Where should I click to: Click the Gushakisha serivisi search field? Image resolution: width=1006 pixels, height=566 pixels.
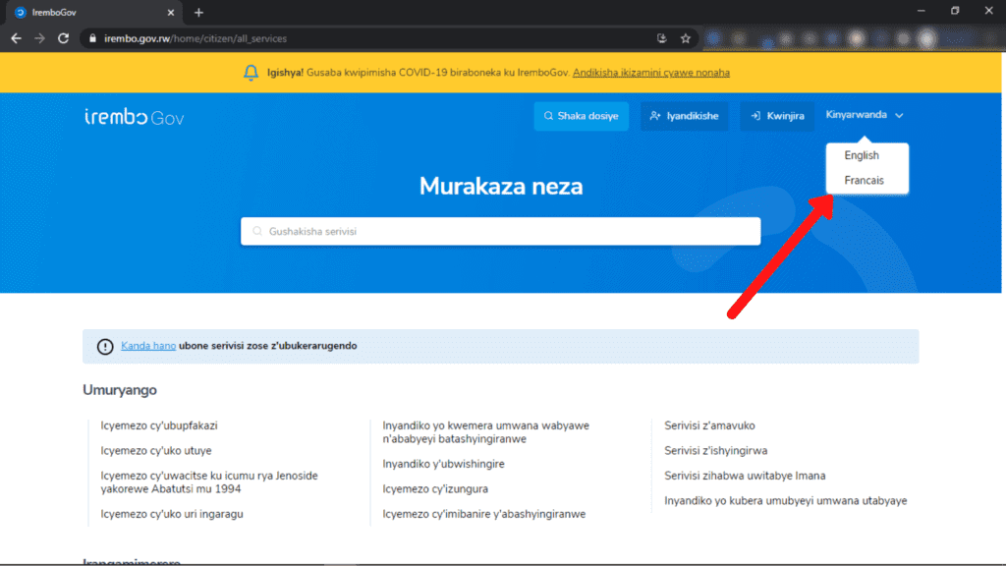pos(500,231)
